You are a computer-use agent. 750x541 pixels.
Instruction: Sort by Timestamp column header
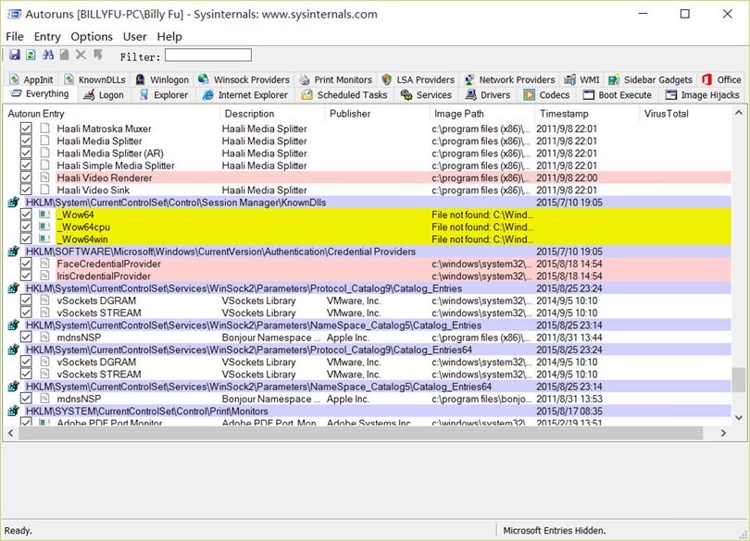pyautogui.click(x=587, y=114)
